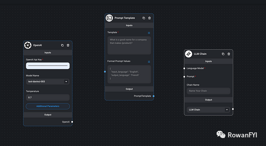Expand the Template text editor
Viewport: 266px width, 146px height.
click(x=149, y=33)
